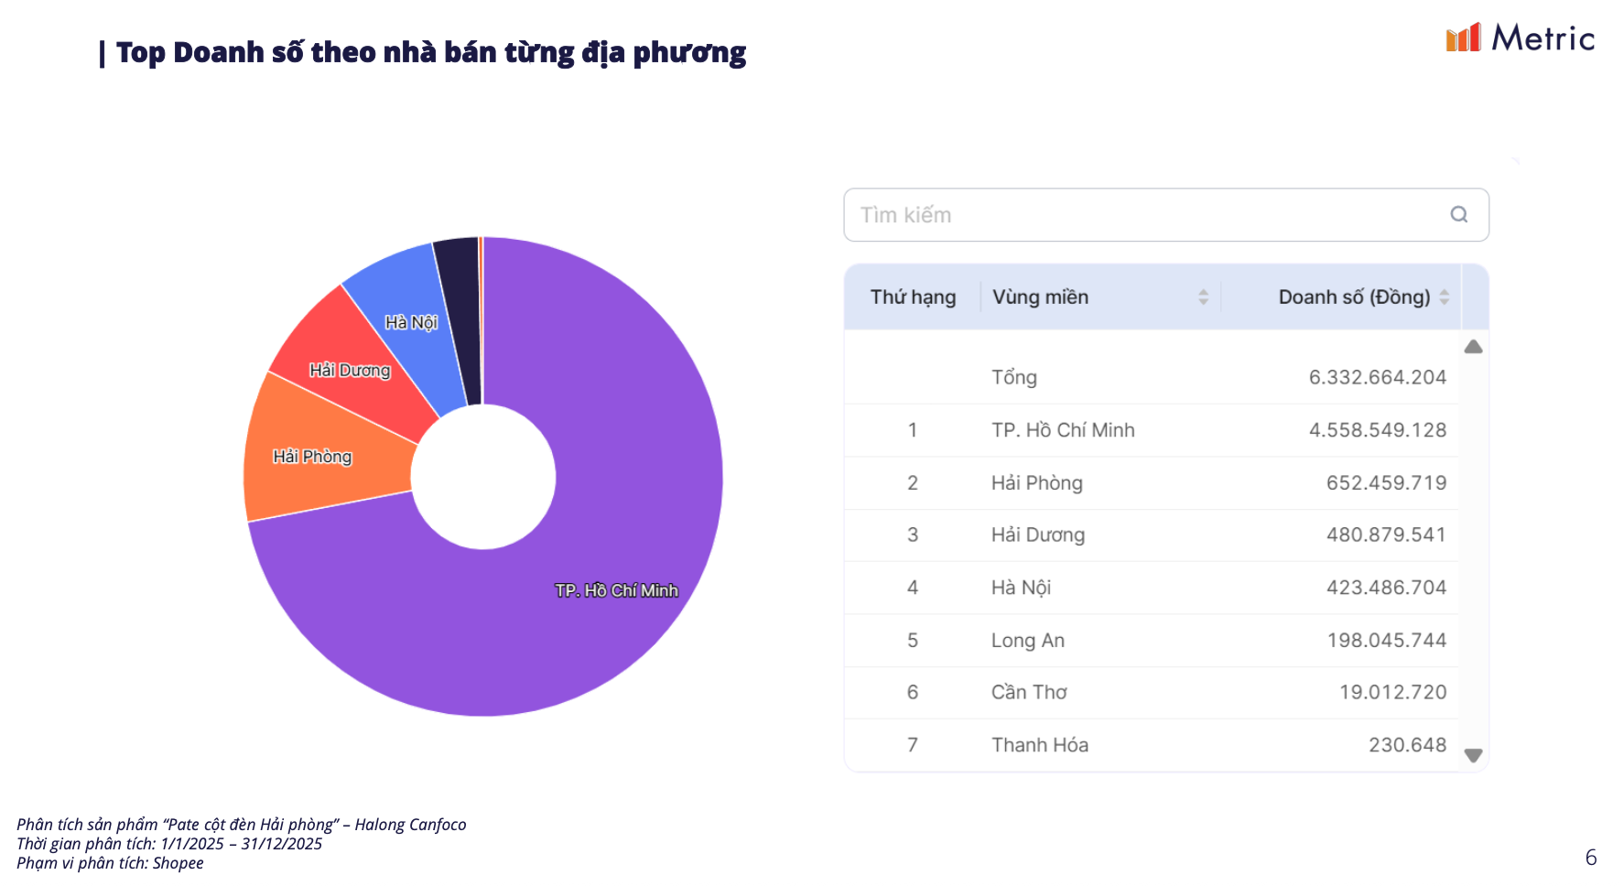
Task: Click the orange bar chart symbol in the Metric logo
Action: click(1462, 40)
